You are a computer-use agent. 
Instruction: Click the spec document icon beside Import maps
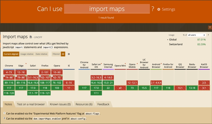[x=31, y=37]
